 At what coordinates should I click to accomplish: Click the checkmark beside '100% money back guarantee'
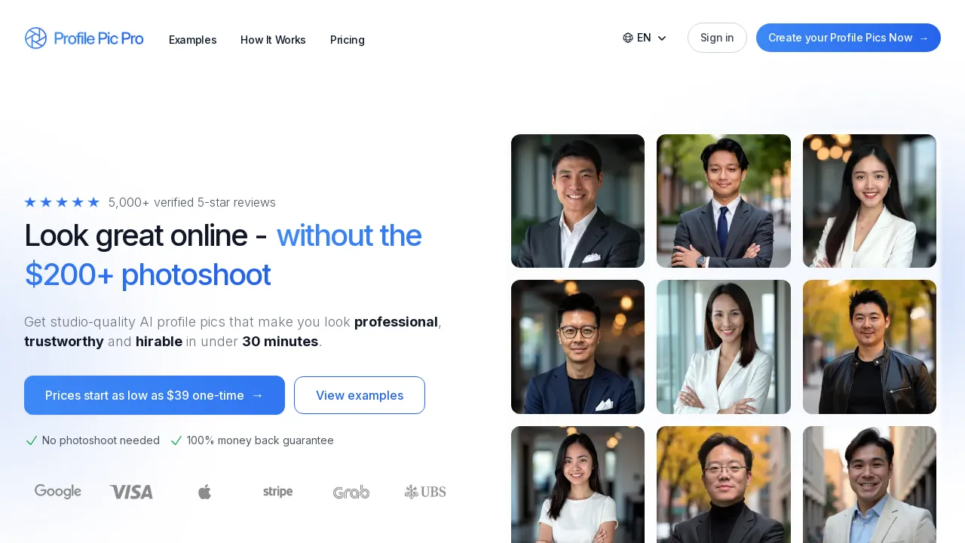tap(176, 440)
